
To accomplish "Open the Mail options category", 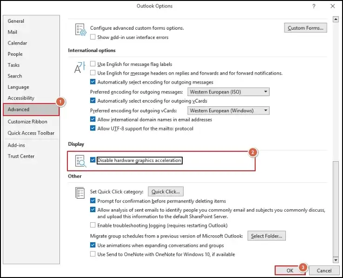I will click(31, 32).
